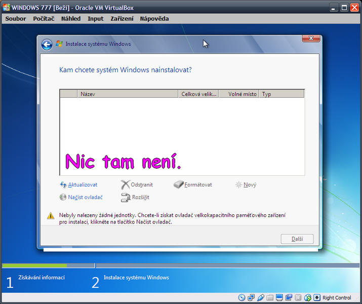Image resolution: width=362 pixels, height=304 pixels.
Task: Open the Náhled menu
Action: click(71, 19)
